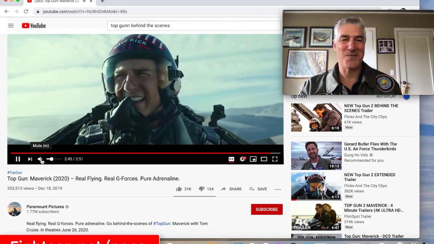Viewport: 434px width, 244px height.
Task: Open the YouTube hamburger menu
Action: pyautogui.click(x=11, y=25)
